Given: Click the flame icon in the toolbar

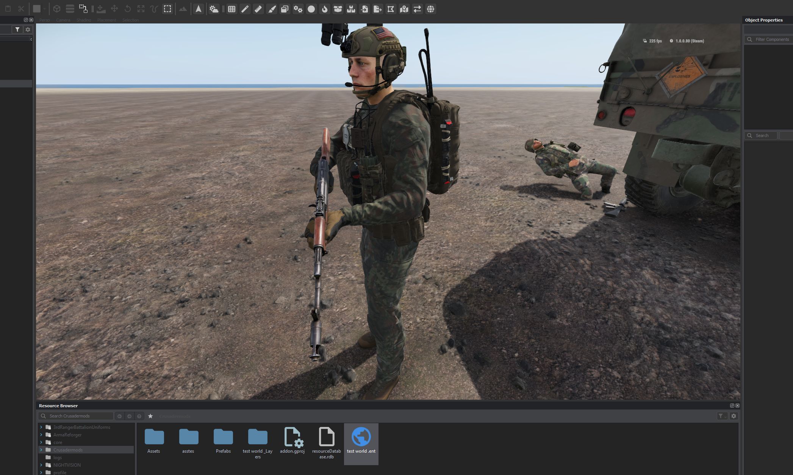Looking at the screenshot, I should 324,9.
